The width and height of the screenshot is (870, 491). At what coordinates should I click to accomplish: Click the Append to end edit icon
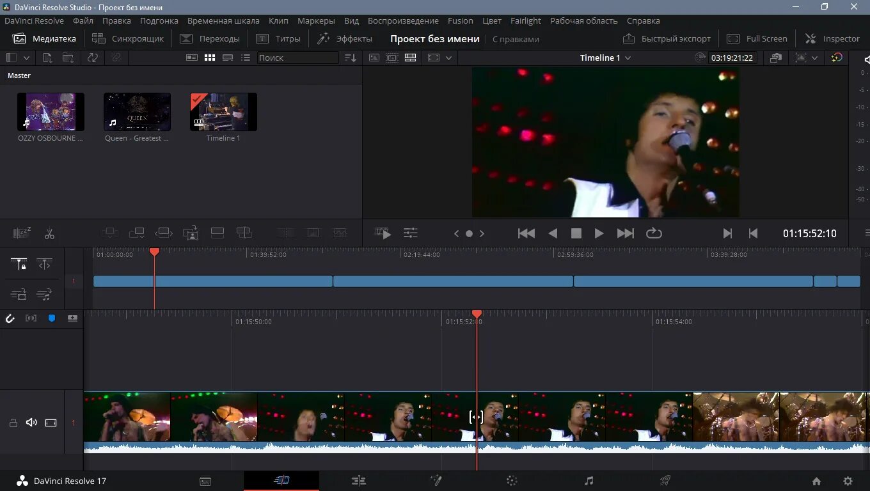pos(136,233)
